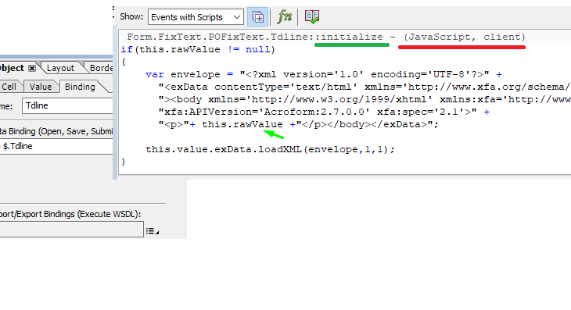Screen dimensions: 571x310
Task: Close the Object palette tab
Action: coord(32,68)
